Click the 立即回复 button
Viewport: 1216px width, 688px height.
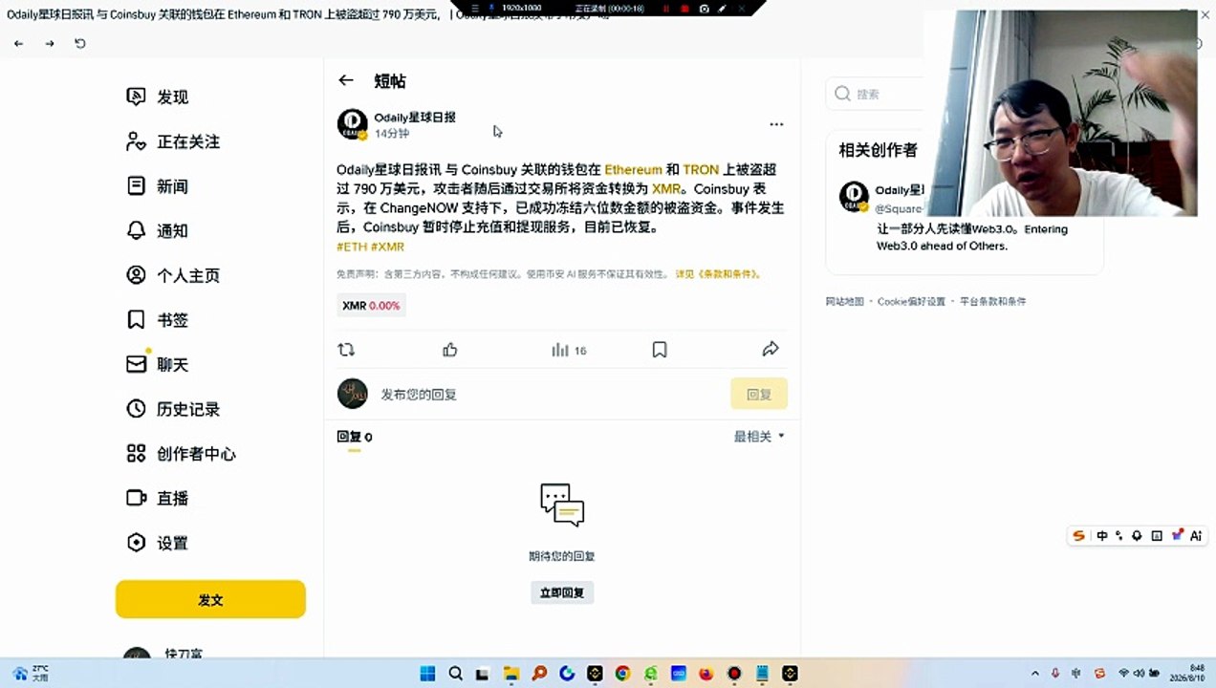[x=562, y=592]
